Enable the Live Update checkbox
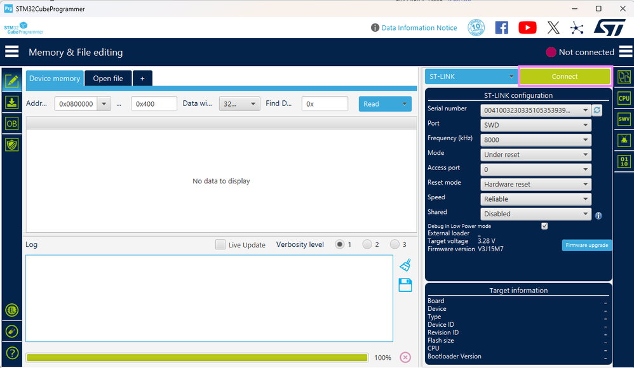The height and width of the screenshot is (368, 634). pyautogui.click(x=220, y=244)
